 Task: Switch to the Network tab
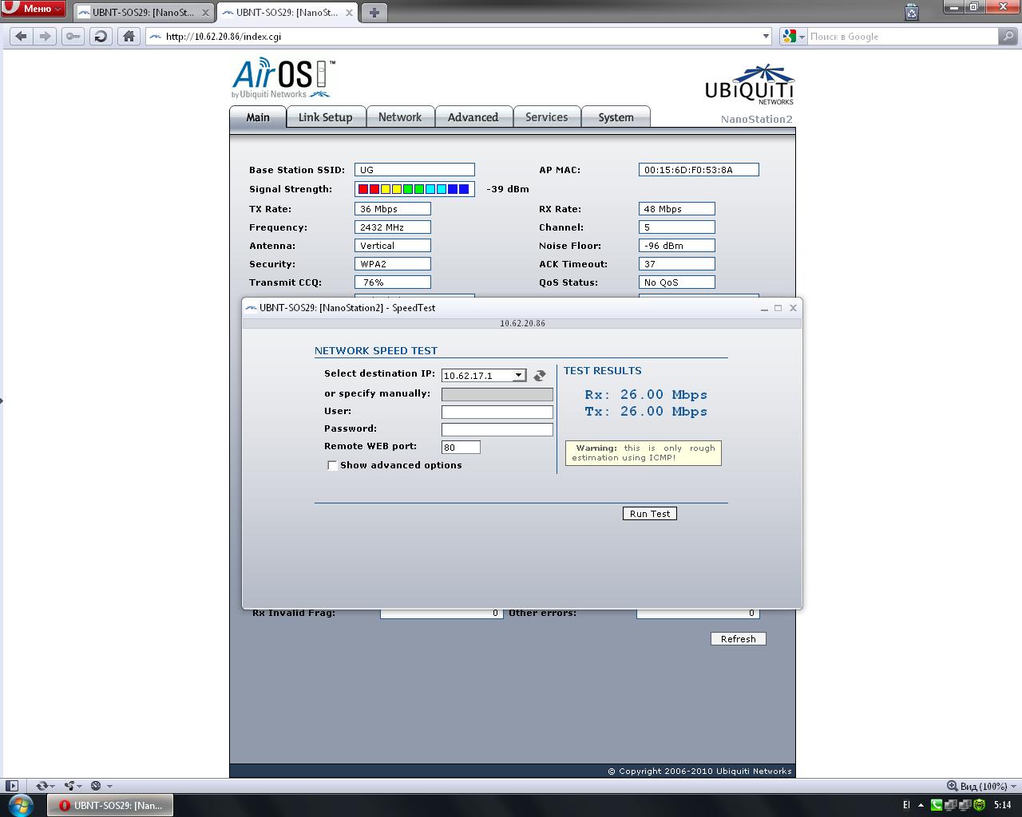pyautogui.click(x=400, y=116)
